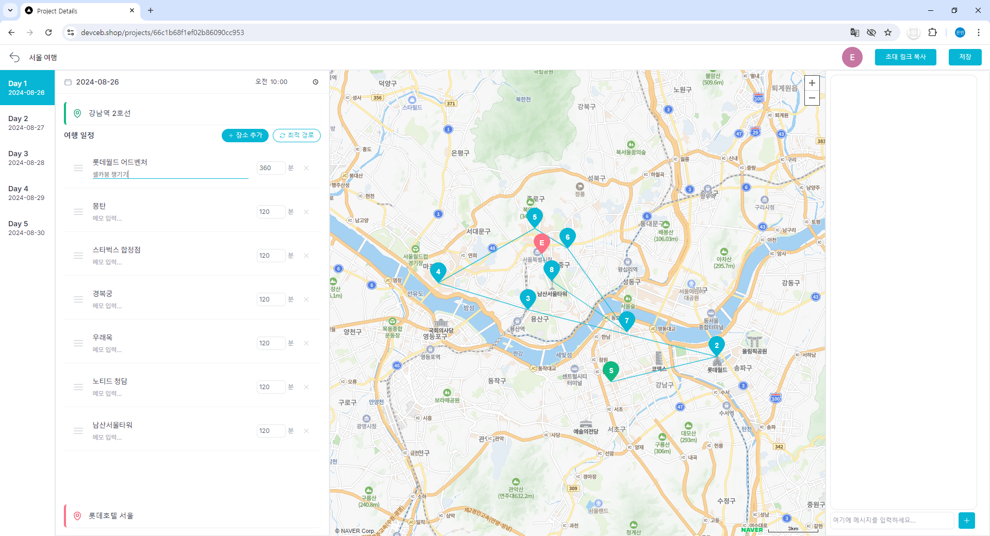Open the Chrome three-dot menu
Image resolution: width=990 pixels, height=536 pixels.
(978, 32)
